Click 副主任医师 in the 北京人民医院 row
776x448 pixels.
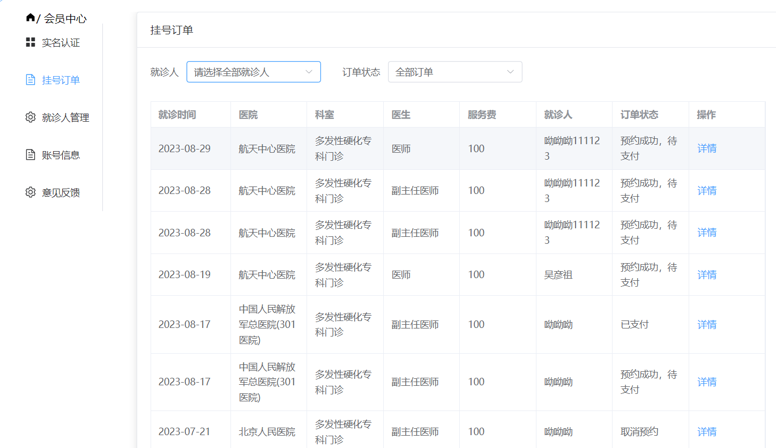click(415, 431)
